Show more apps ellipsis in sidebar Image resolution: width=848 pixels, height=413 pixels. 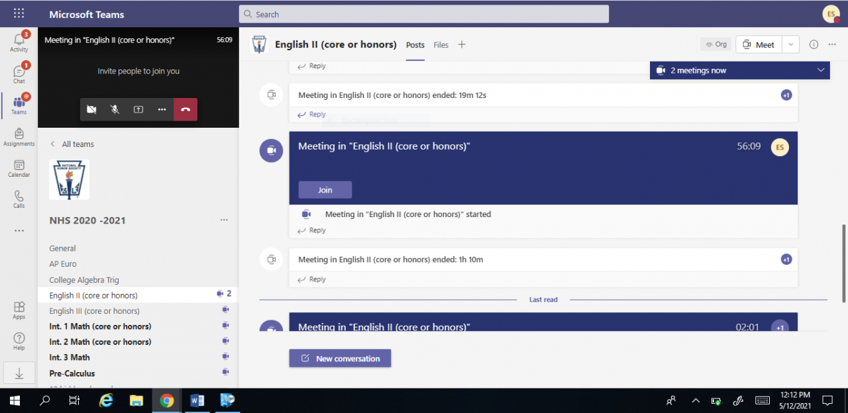pos(19,230)
